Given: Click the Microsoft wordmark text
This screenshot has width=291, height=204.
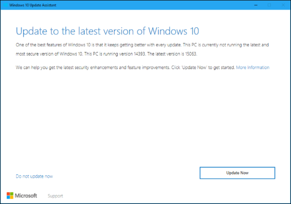Looking at the screenshot, I should point(28,196).
